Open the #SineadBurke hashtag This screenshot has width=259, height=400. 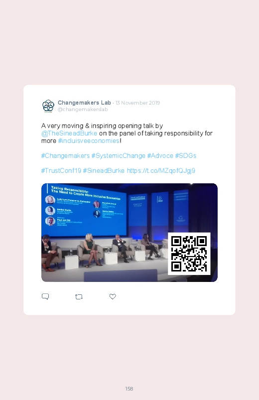tap(104, 171)
